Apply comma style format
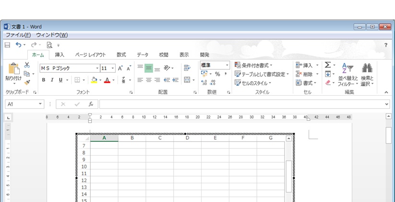The height and width of the screenshot is (202, 395). pyautogui.click(x=226, y=74)
